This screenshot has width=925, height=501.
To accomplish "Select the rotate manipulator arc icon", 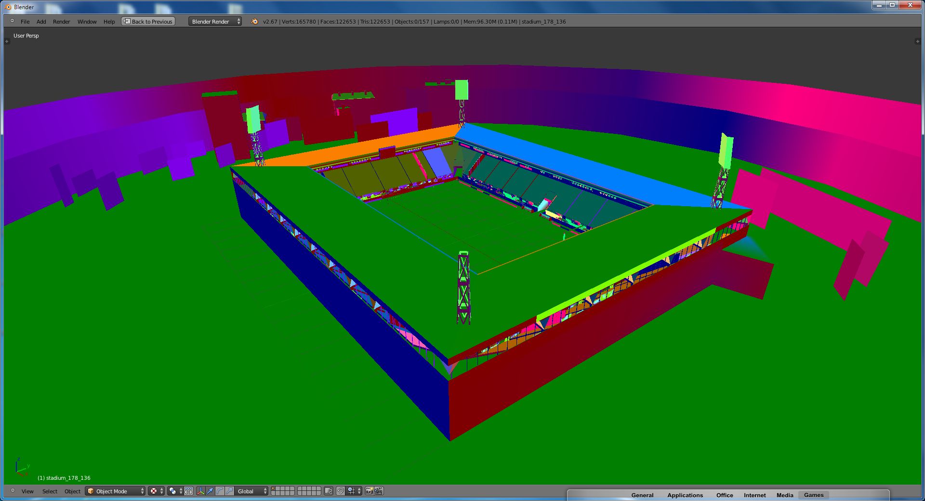I will 220,491.
